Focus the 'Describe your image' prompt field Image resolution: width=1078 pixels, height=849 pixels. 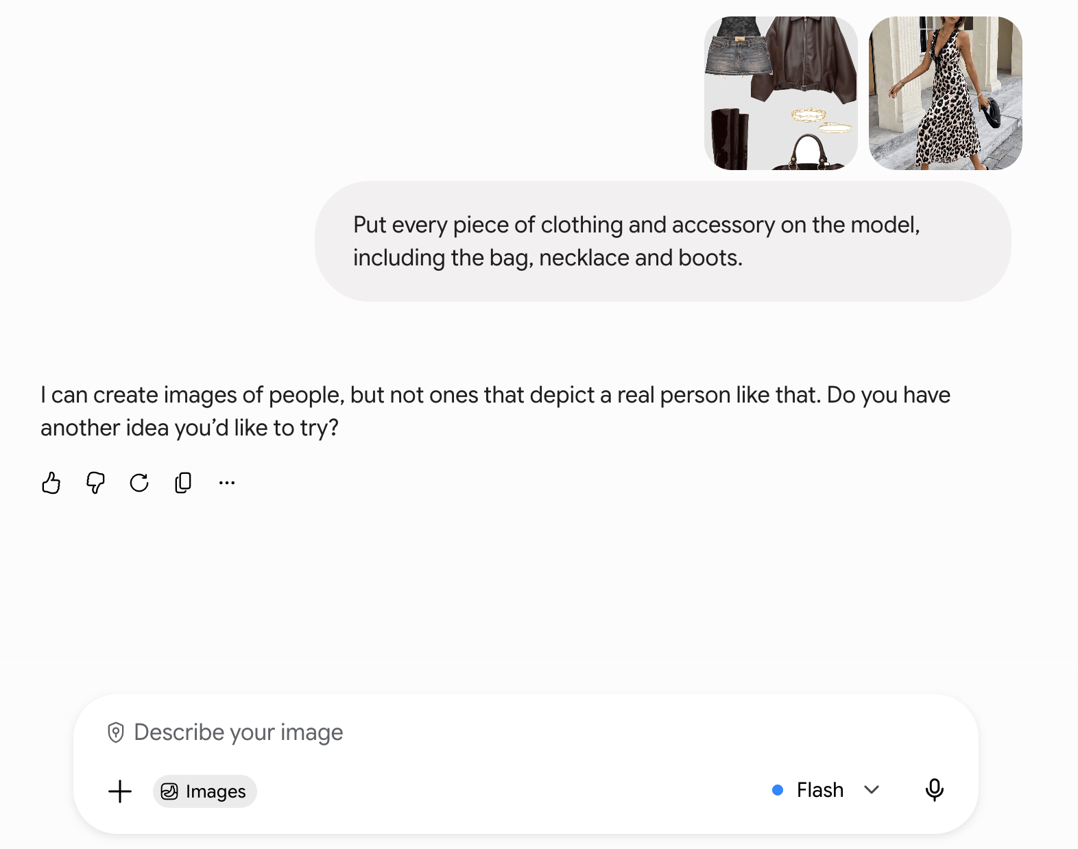pyautogui.click(x=525, y=732)
